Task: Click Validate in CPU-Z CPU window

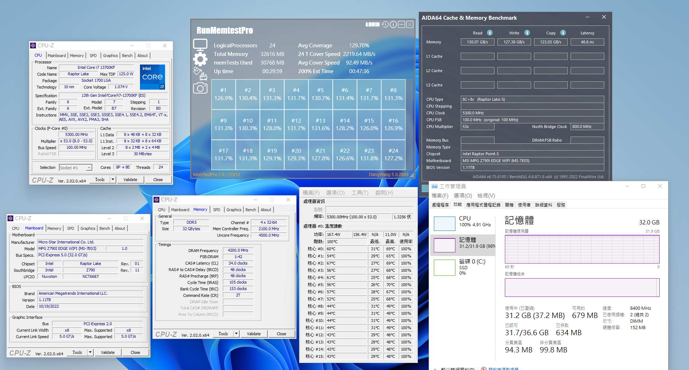Action: 130,180
